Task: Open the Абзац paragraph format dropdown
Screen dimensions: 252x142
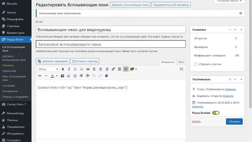Action: [x=48, y=69]
